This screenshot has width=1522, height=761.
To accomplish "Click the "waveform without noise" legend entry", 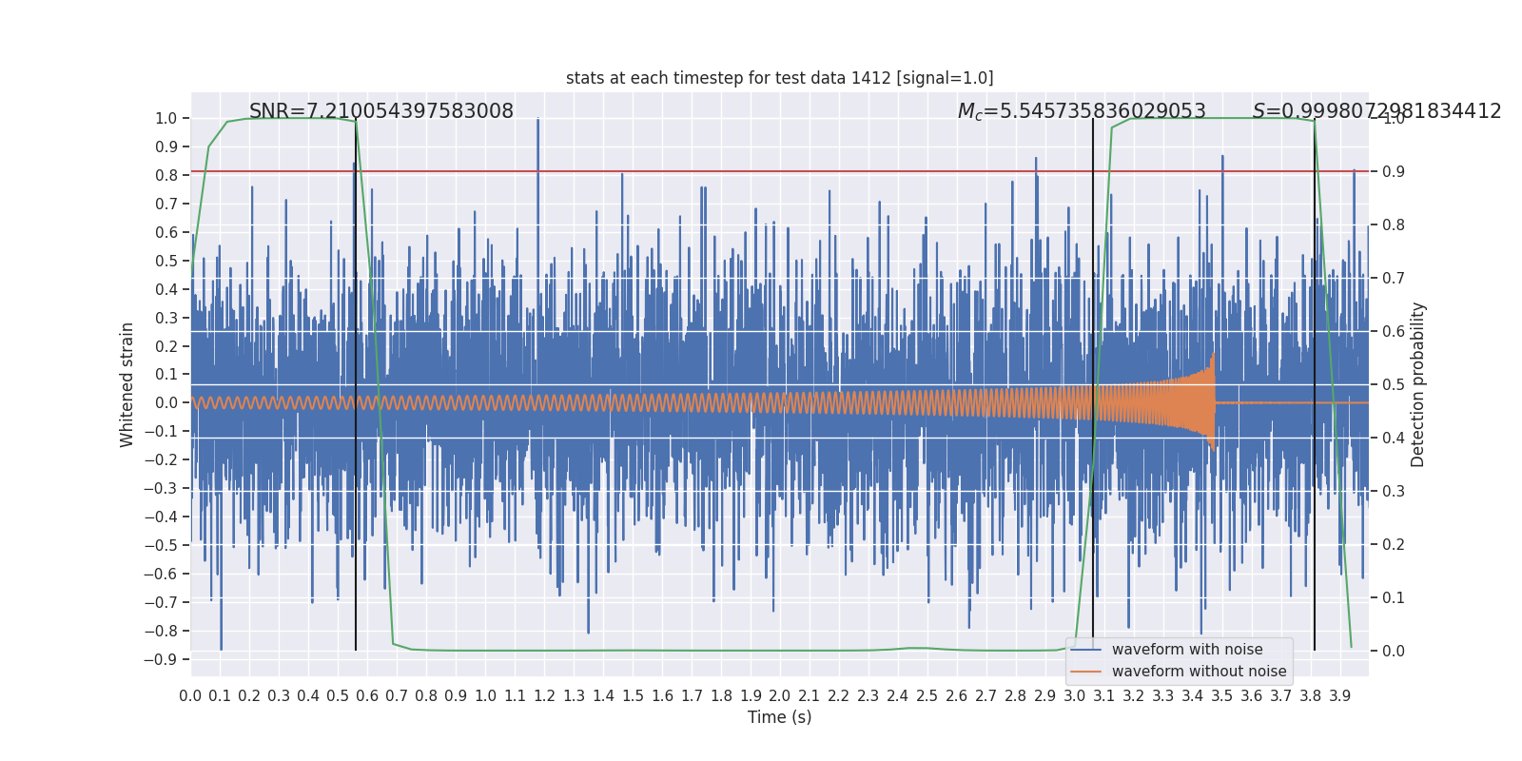I will (x=1199, y=672).
